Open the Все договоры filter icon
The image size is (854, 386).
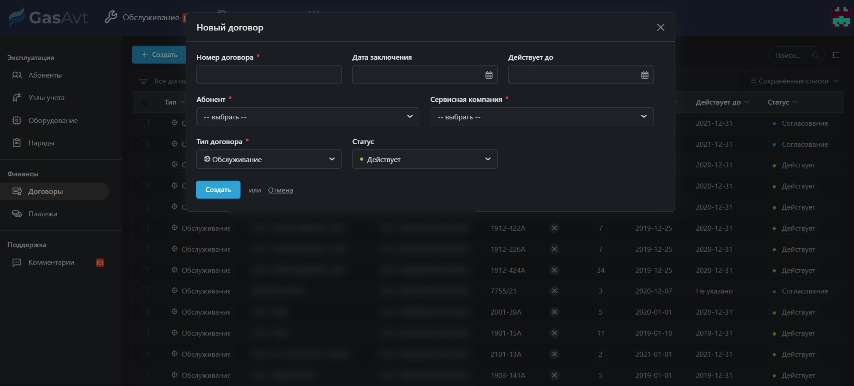tap(143, 82)
